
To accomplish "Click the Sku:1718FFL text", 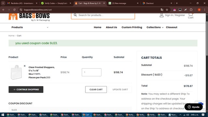I will 34,74.
